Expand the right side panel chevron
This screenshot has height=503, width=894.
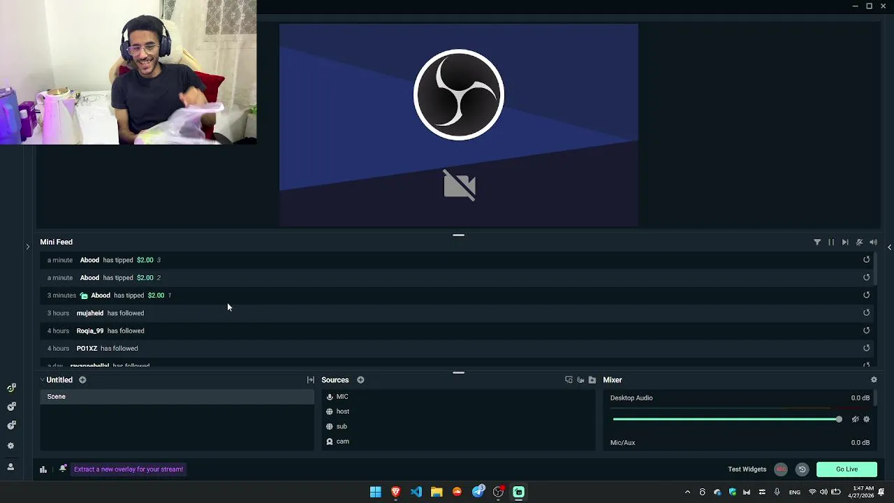click(x=889, y=247)
